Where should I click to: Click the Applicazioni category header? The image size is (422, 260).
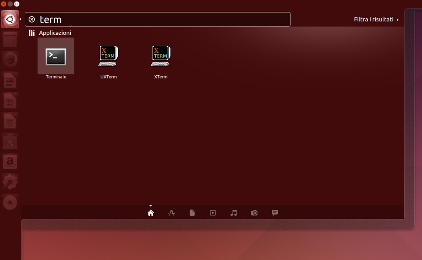(x=55, y=33)
